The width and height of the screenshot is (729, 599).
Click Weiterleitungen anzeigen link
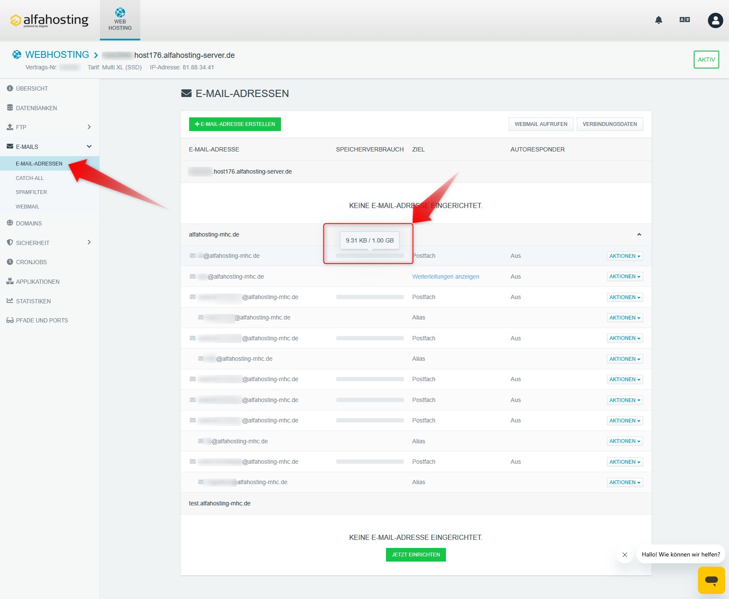445,277
